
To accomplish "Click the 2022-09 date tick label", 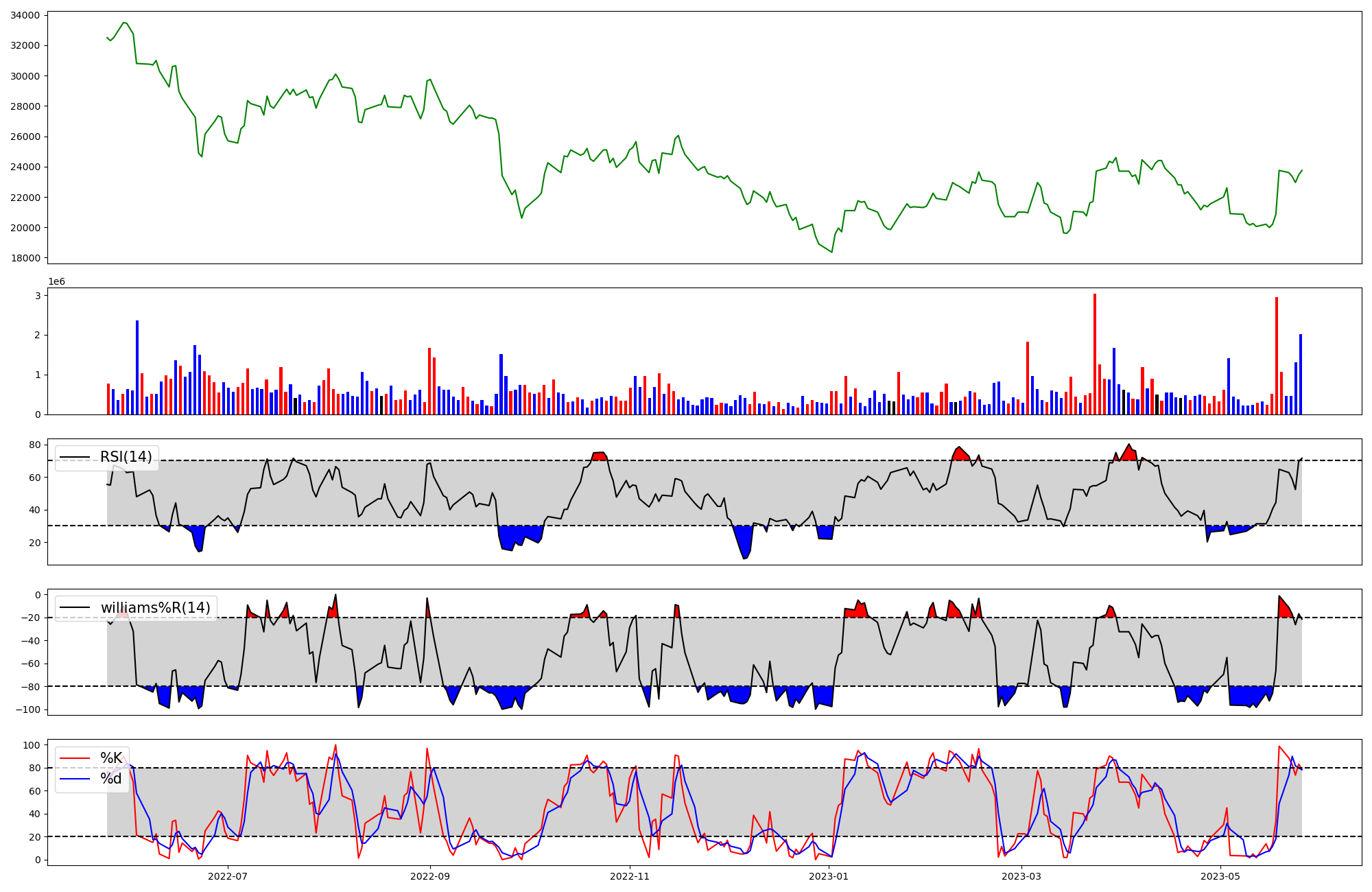I will click(x=430, y=876).
